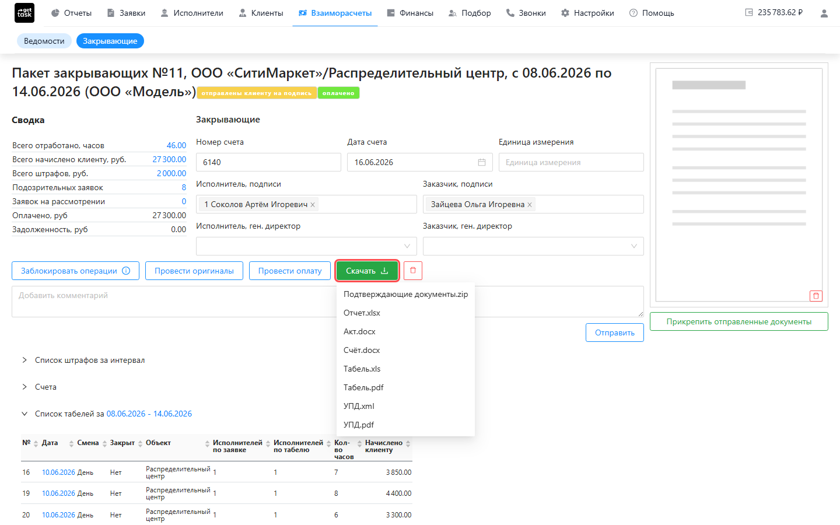The width and height of the screenshot is (840, 525).
Task: Sort table by Начислено клиенту column
Action: [x=408, y=444]
